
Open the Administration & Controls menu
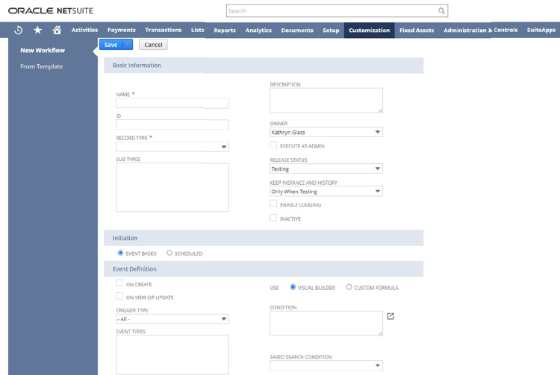[x=480, y=30]
